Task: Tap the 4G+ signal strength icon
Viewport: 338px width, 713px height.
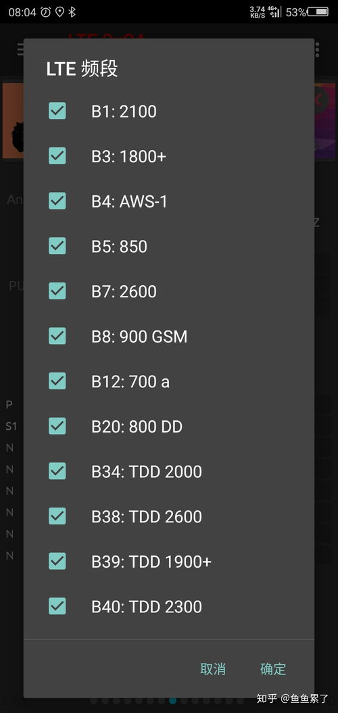Action: (274, 11)
